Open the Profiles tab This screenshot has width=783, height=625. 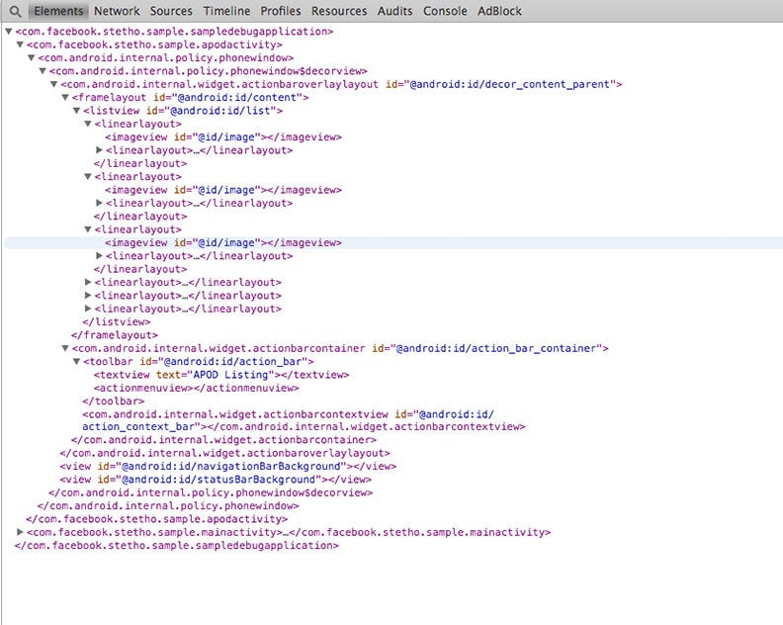pos(281,11)
